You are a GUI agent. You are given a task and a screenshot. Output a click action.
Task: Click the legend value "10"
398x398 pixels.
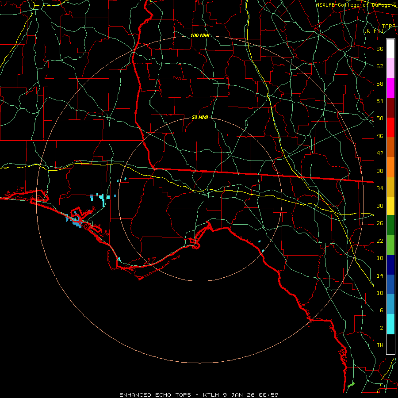pos(380,293)
